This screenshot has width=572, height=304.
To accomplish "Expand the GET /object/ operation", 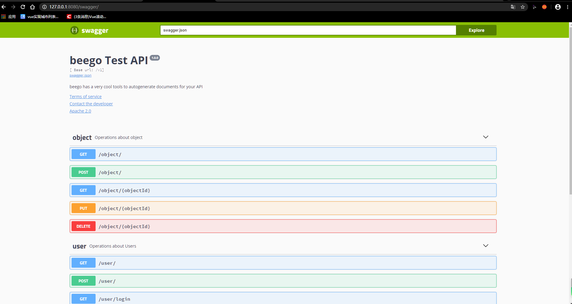I will click(x=283, y=154).
